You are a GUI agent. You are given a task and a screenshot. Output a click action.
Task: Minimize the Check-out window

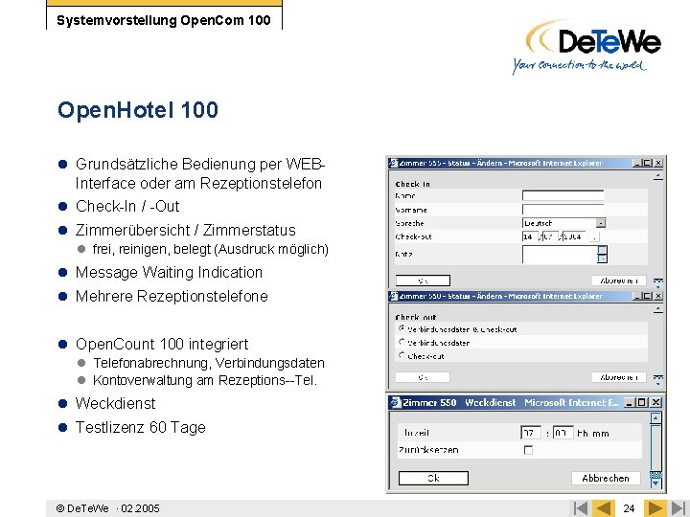[636, 296]
